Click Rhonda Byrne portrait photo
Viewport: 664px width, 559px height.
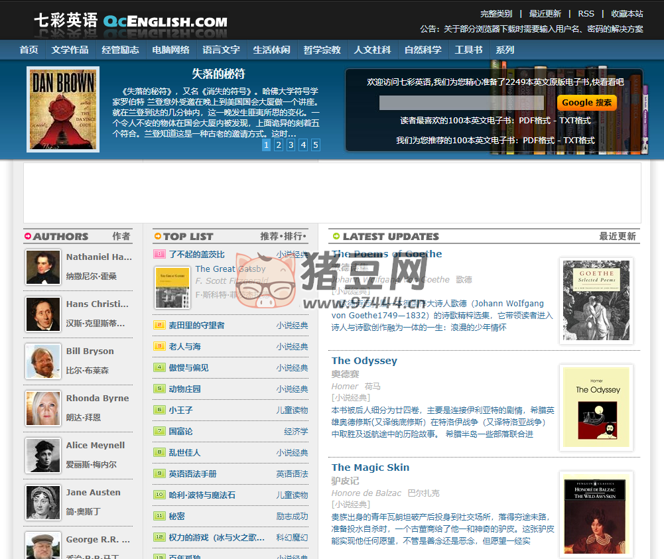[x=42, y=408]
